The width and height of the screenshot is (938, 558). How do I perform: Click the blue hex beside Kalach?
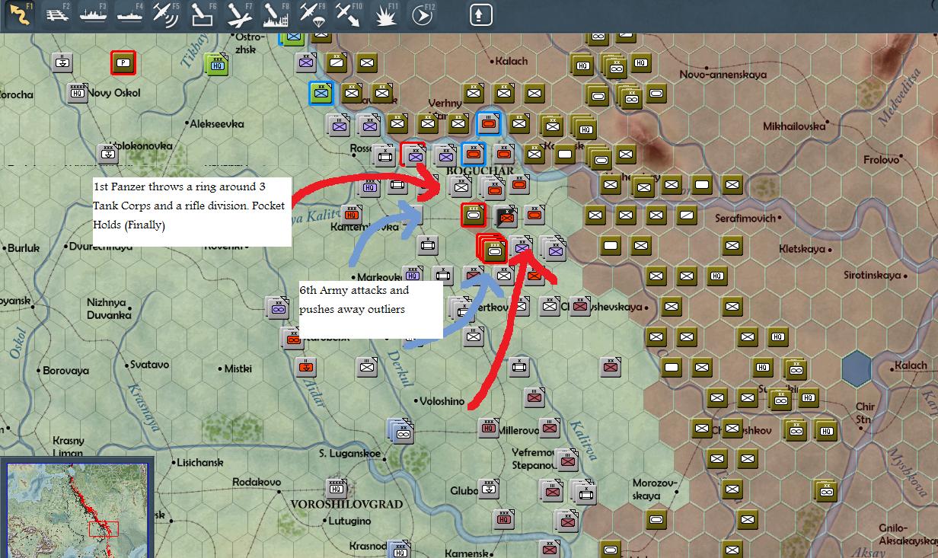click(857, 368)
